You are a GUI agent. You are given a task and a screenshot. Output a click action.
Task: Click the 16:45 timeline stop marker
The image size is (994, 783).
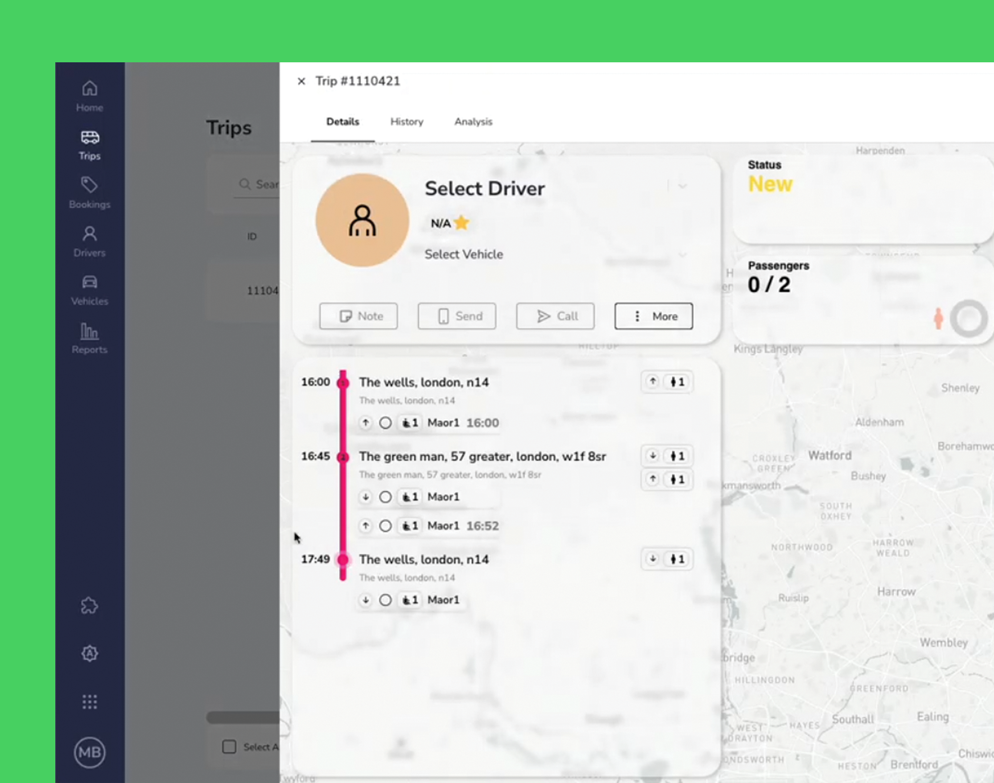click(x=343, y=457)
